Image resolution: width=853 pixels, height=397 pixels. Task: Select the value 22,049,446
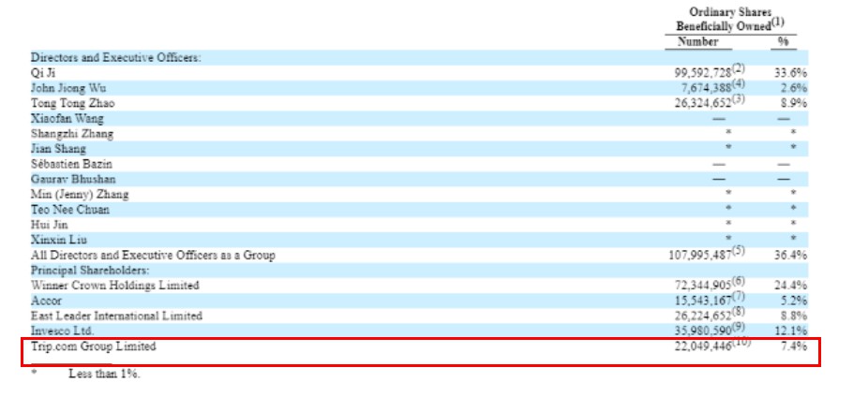703,346
